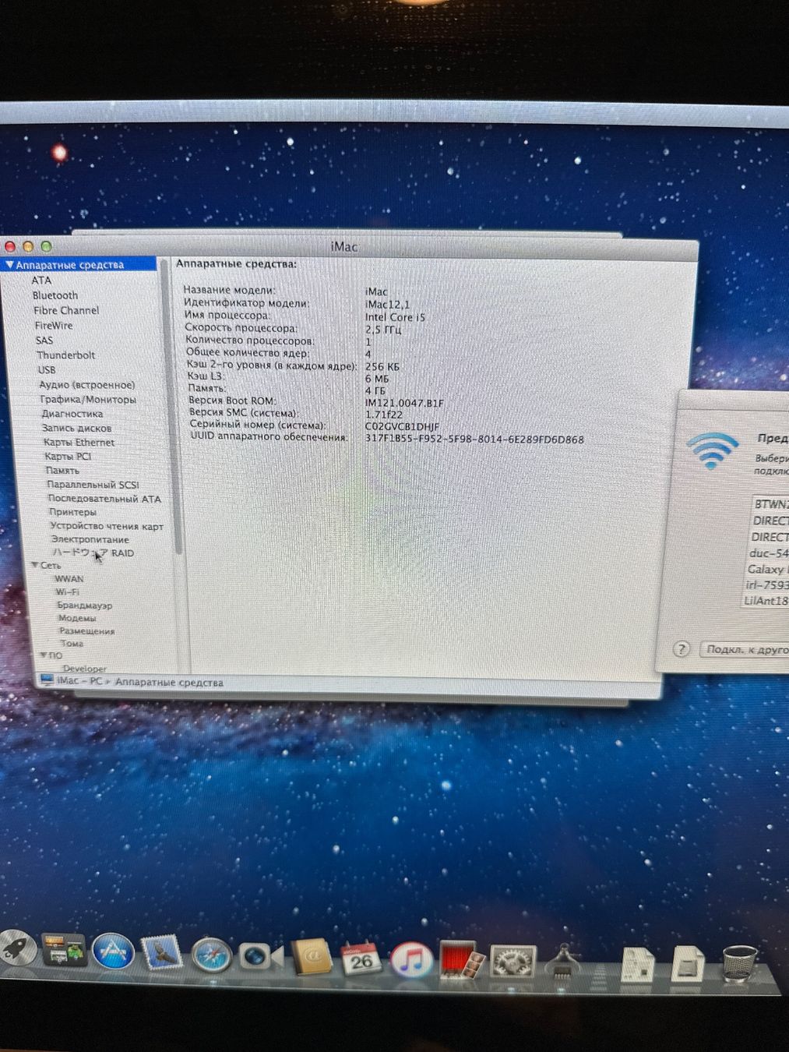Choose the Galaxy network in list
Screen dimensions: 789x1052
tap(768, 569)
